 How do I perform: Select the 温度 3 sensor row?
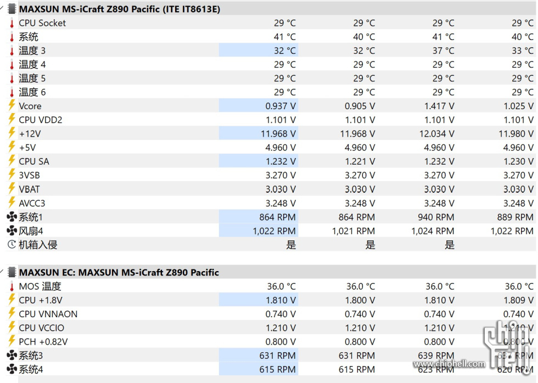click(x=32, y=50)
